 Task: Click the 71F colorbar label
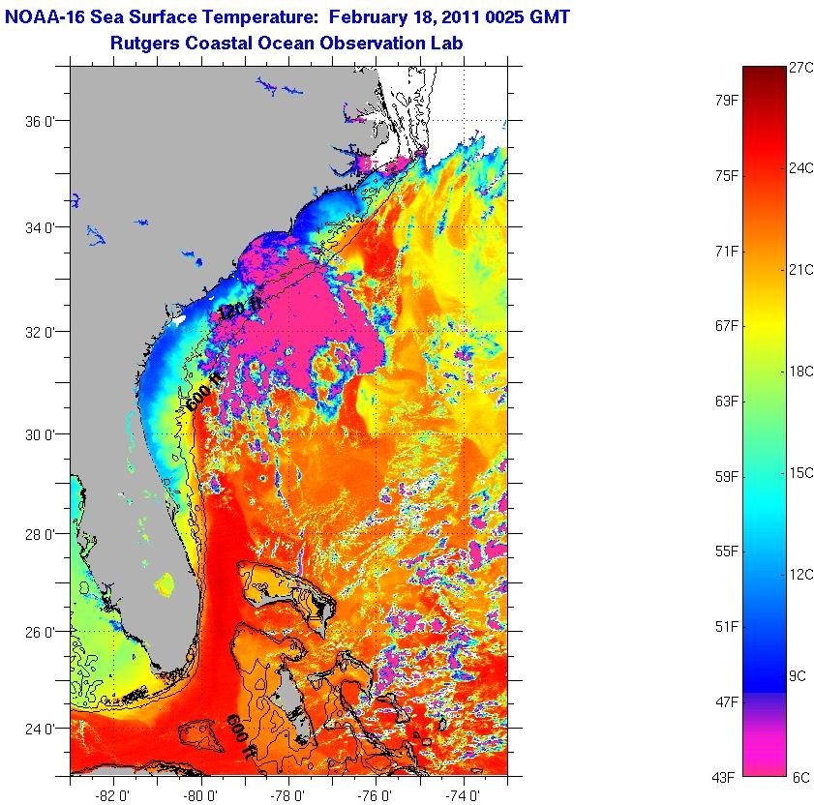pyautogui.click(x=726, y=252)
